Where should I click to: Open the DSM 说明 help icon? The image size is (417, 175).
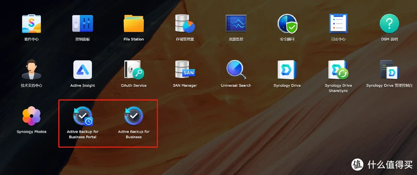(389, 24)
